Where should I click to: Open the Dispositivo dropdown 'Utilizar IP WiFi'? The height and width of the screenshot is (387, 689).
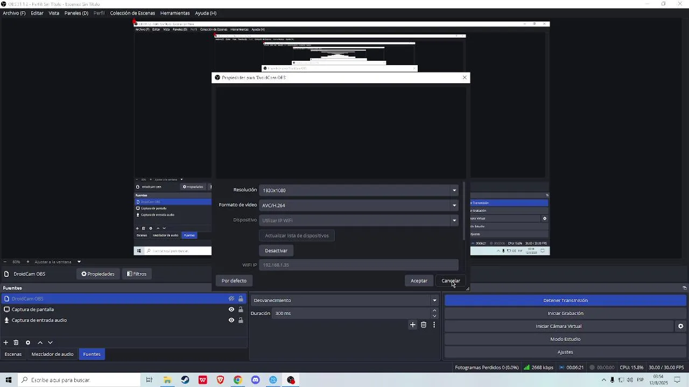359,220
